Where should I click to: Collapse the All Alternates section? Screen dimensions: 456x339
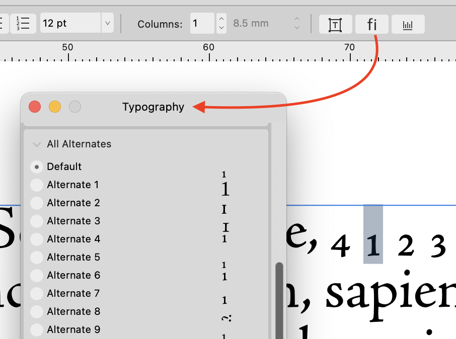coord(36,144)
